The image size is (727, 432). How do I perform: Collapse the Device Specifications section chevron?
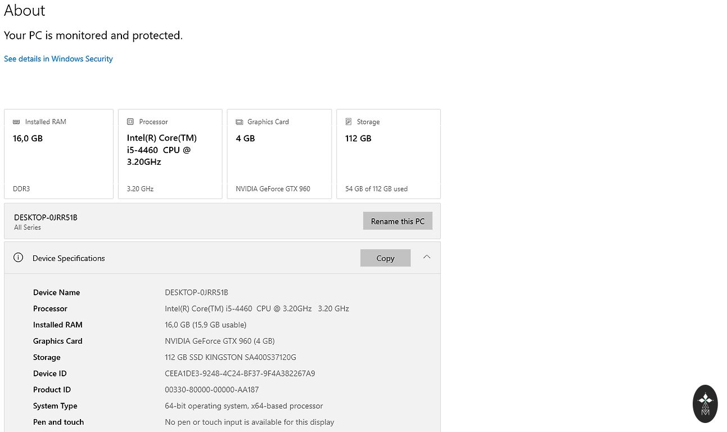[x=427, y=257]
